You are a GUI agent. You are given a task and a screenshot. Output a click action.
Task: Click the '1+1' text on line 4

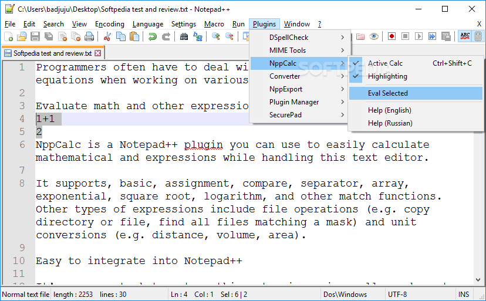(45, 119)
